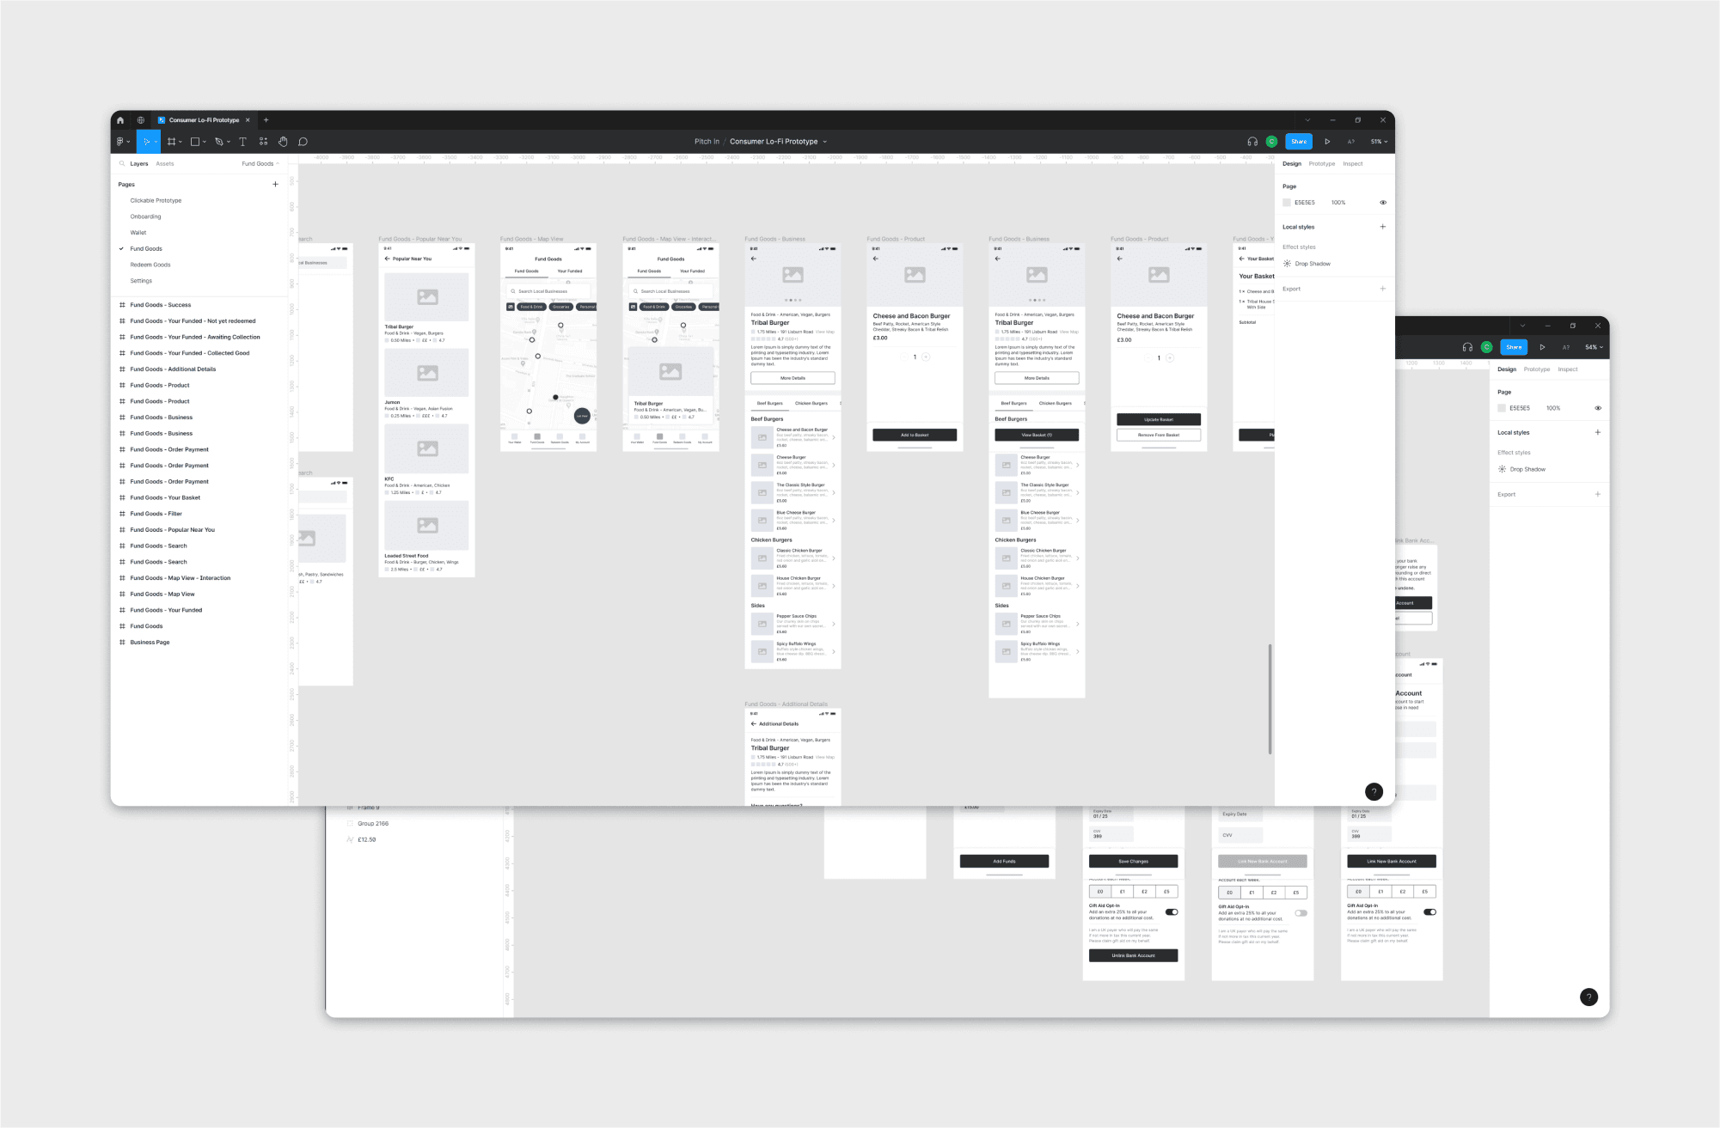The height and width of the screenshot is (1128, 1720).
Task: Select the Comment tool
Action: (x=303, y=142)
